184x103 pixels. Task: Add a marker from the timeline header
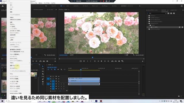[x=58, y=70]
